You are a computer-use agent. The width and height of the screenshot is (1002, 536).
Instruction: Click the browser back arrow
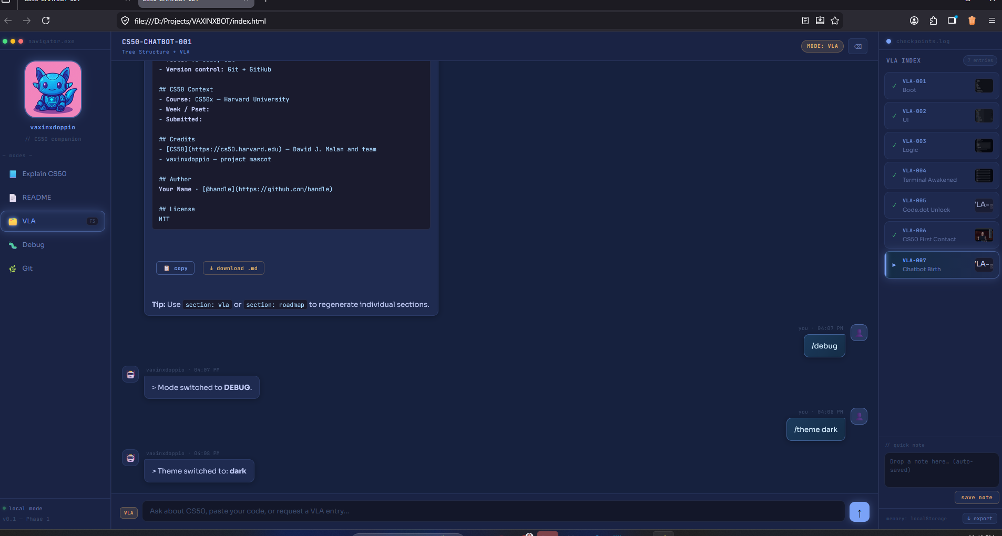pyautogui.click(x=8, y=20)
